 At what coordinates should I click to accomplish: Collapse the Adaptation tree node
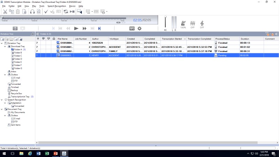(x=5, y=103)
